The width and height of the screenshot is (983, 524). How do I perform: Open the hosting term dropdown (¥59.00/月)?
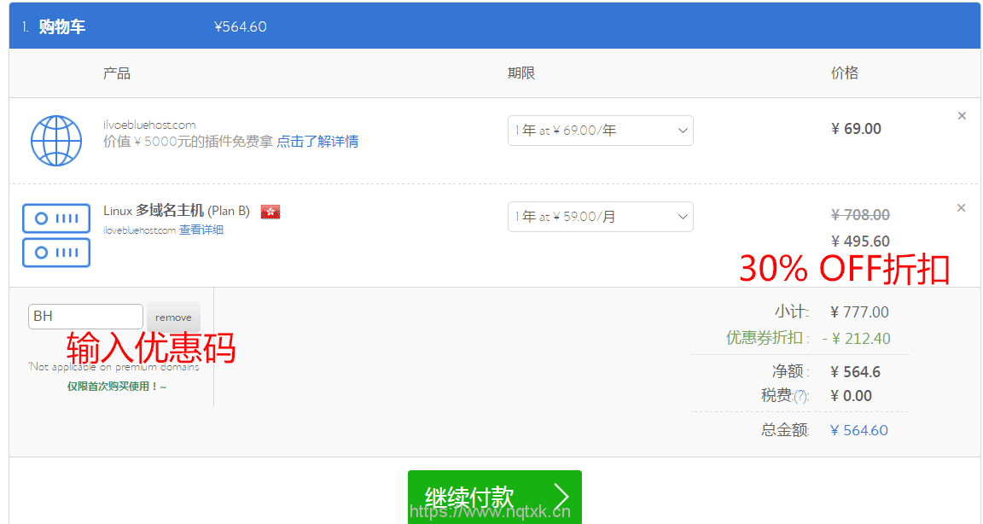click(600, 217)
